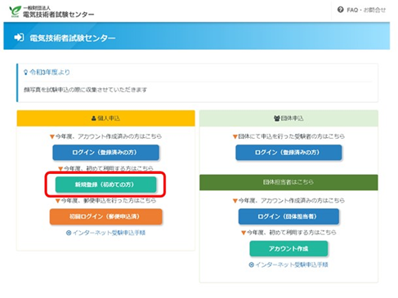
Task: Click text 団体にて申込を行った受験者の方はこちら
Action: [x=291, y=136]
